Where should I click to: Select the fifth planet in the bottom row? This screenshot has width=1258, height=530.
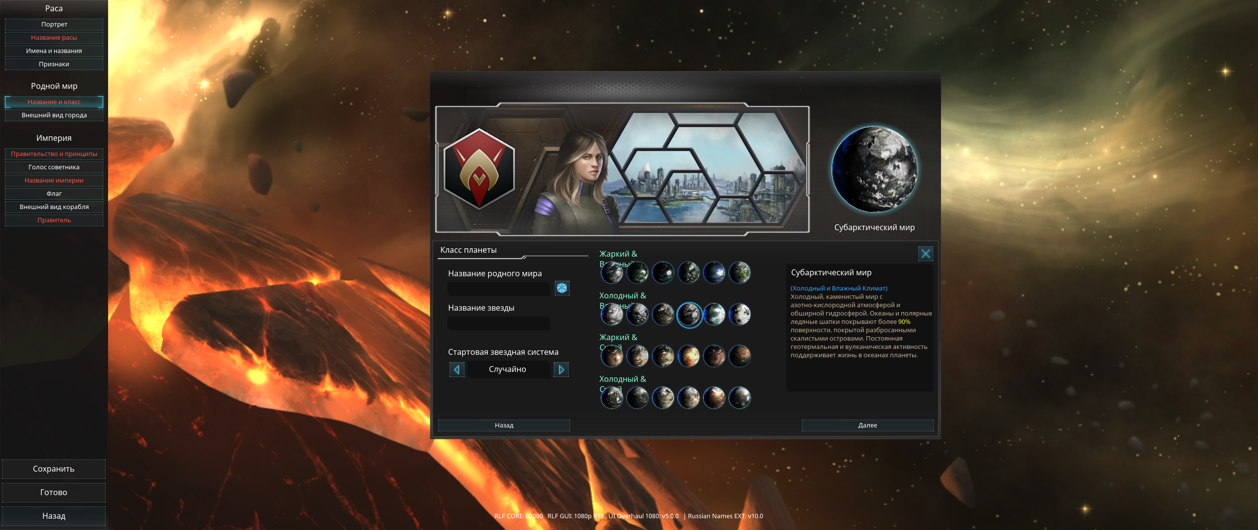[x=714, y=398]
